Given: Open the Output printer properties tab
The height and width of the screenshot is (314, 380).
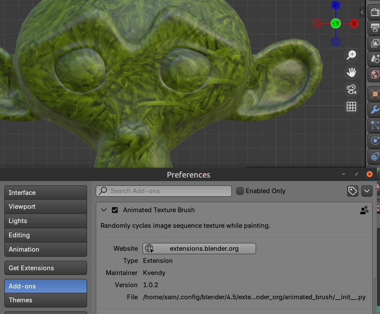Looking at the screenshot, I should (x=374, y=28).
